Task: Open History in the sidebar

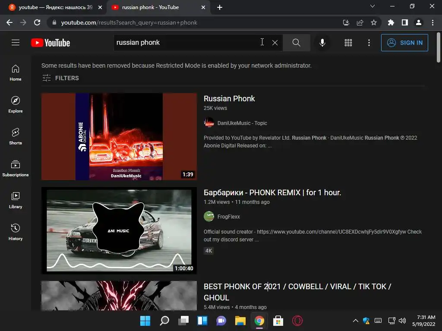Action: (16, 232)
